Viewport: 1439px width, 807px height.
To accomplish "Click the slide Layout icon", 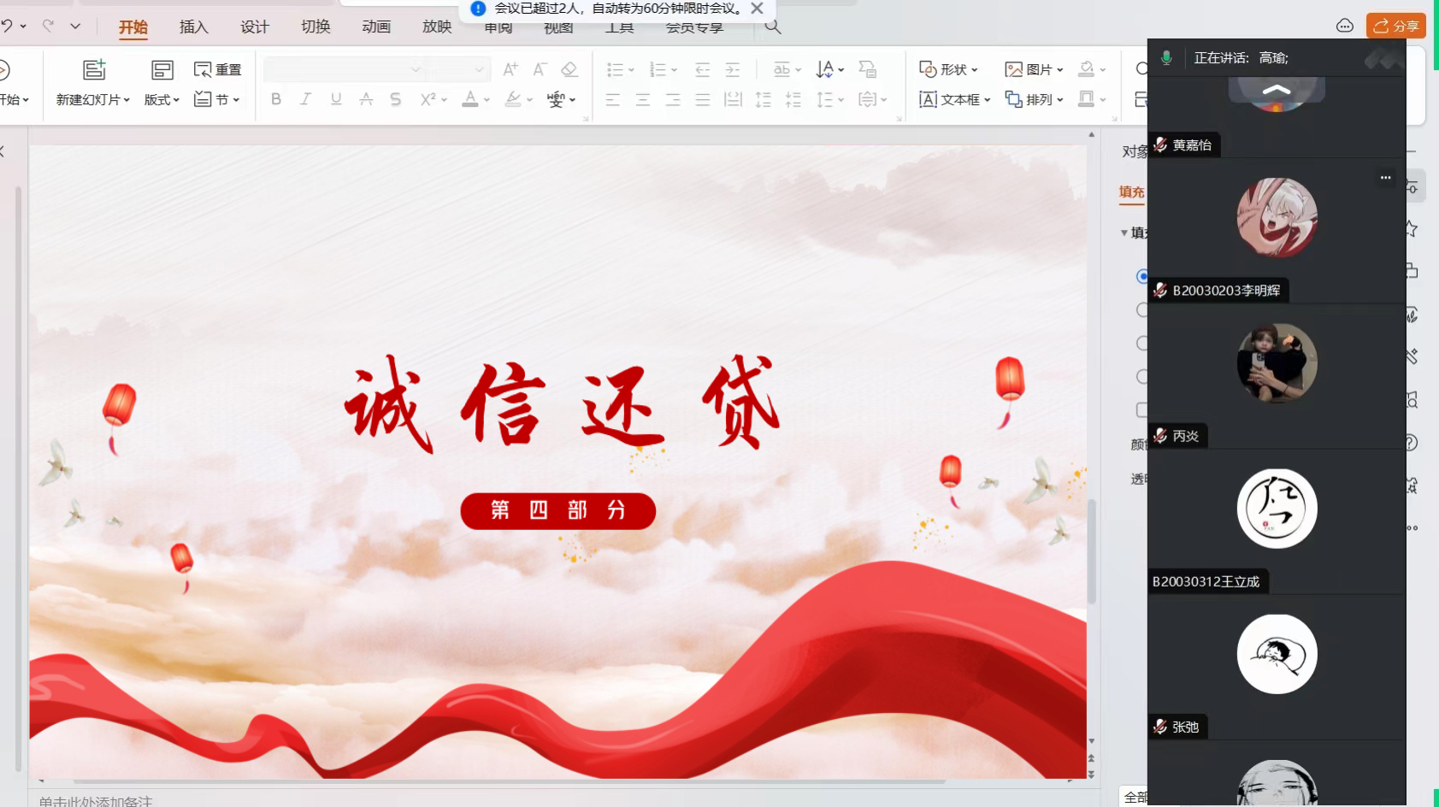I will click(162, 69).
